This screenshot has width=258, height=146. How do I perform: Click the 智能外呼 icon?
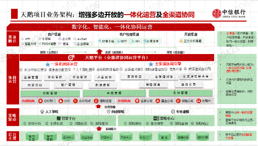click(23, 44)
